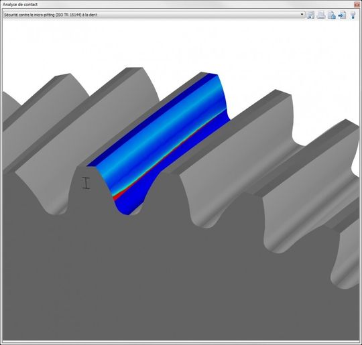
Task: Click the colored tooth flank in 3D view
Action: click(x=160, y=143)
